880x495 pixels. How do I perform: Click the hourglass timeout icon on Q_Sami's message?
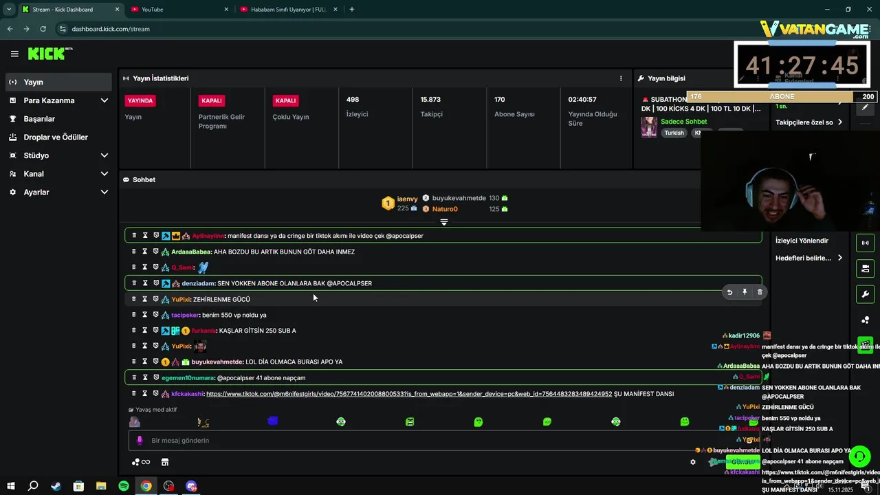tap(145, 267)
